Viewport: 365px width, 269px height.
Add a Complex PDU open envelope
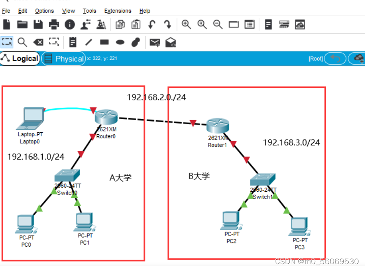(x=171, y=42)
